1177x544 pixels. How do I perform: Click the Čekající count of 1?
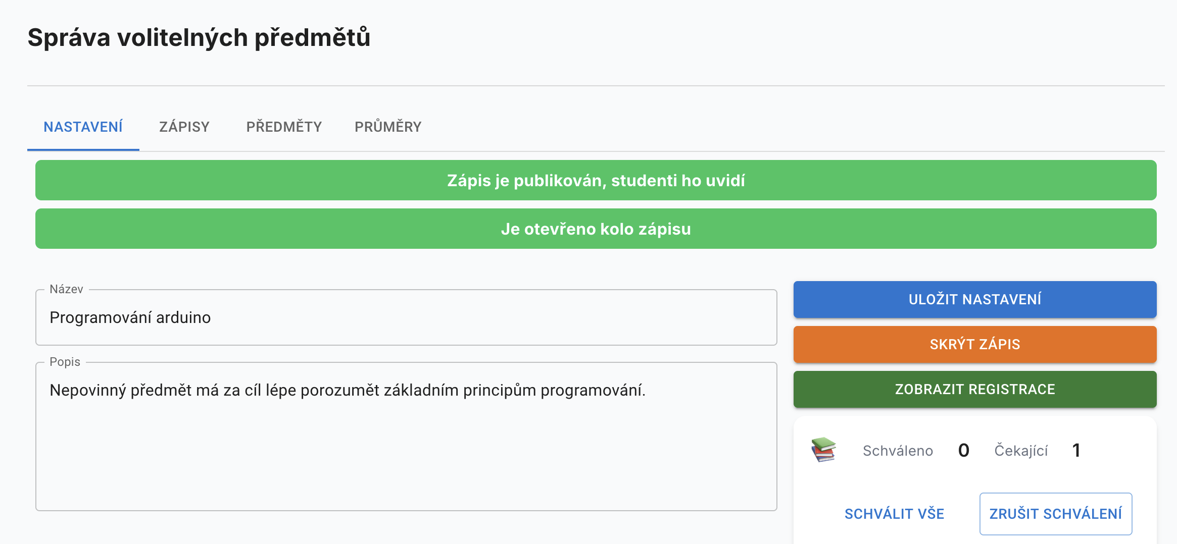(x=1076, y=450)
